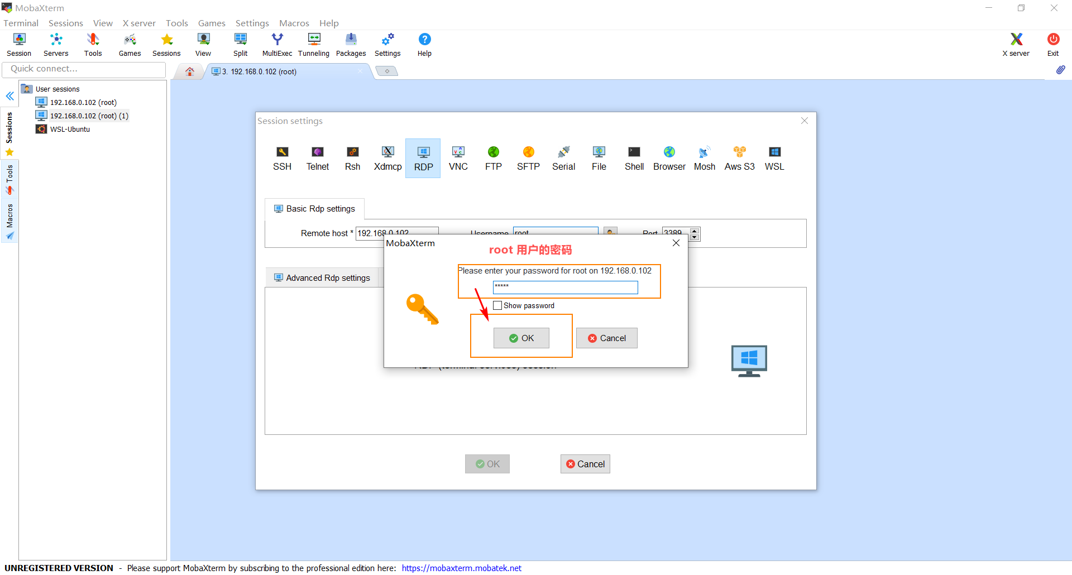The height and width of the screenshot is (575, 1072).
Task: Open the Tools toolbar icon
Action: click(93, 45)
